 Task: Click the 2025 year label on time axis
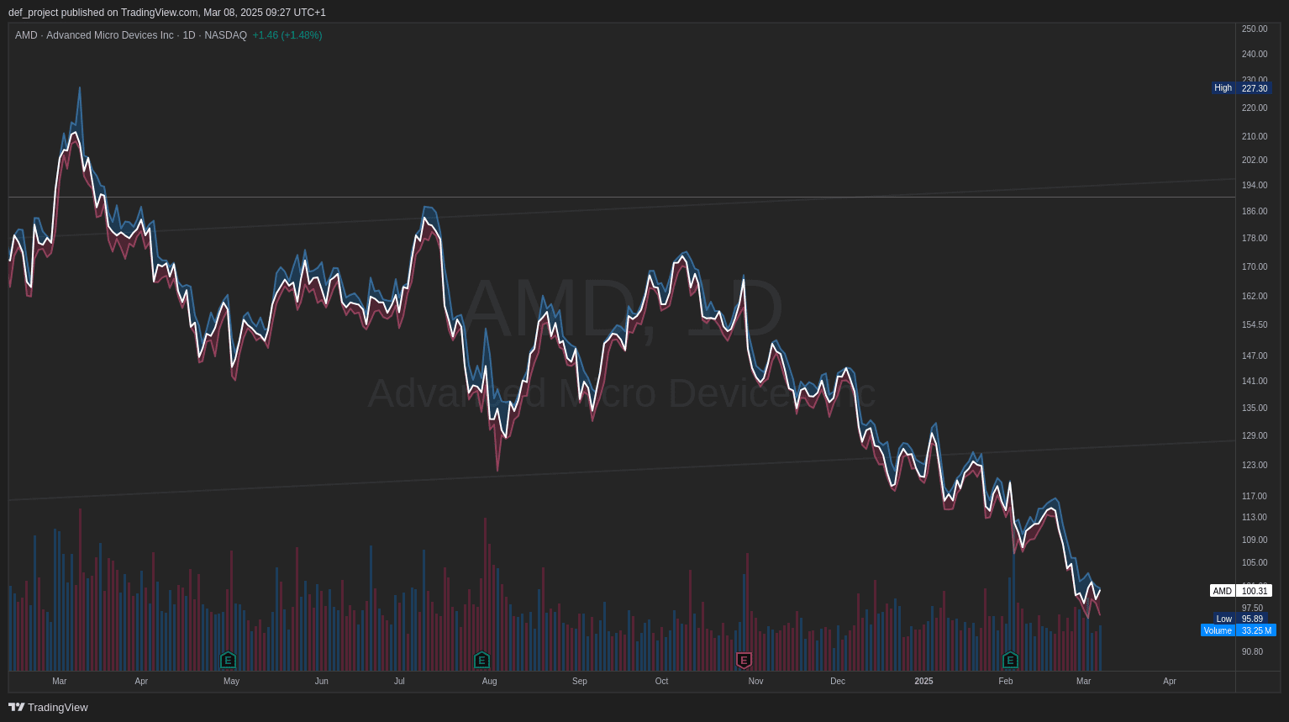923,681
